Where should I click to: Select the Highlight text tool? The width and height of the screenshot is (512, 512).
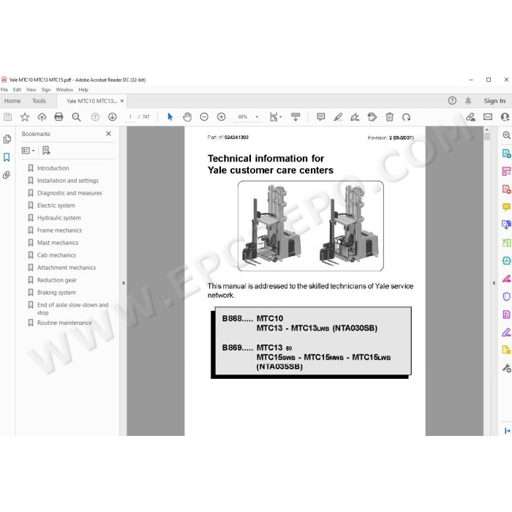click(338, 117)
